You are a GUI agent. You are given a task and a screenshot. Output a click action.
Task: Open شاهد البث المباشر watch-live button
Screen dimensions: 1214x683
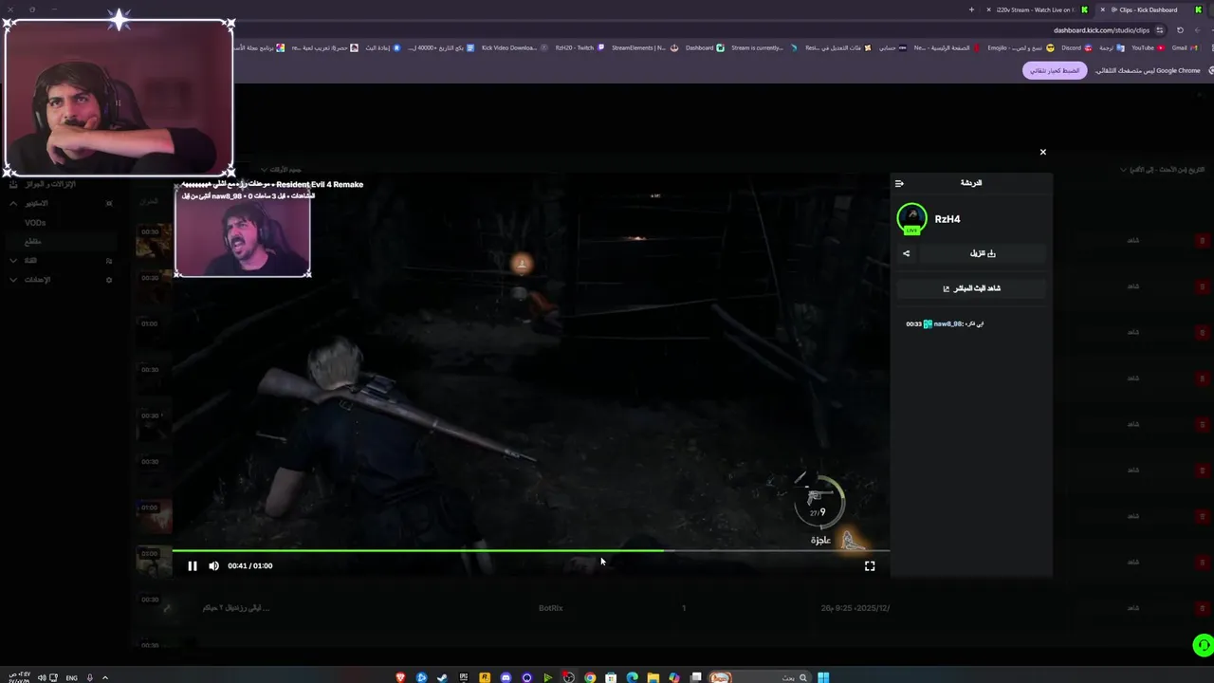(x=972, y=288)
